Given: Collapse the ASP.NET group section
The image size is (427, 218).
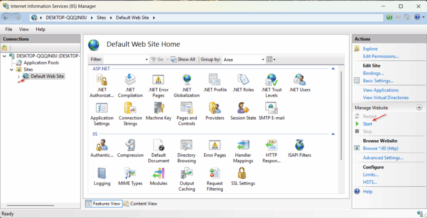Looking at the screenshot, I should (333, 69).
